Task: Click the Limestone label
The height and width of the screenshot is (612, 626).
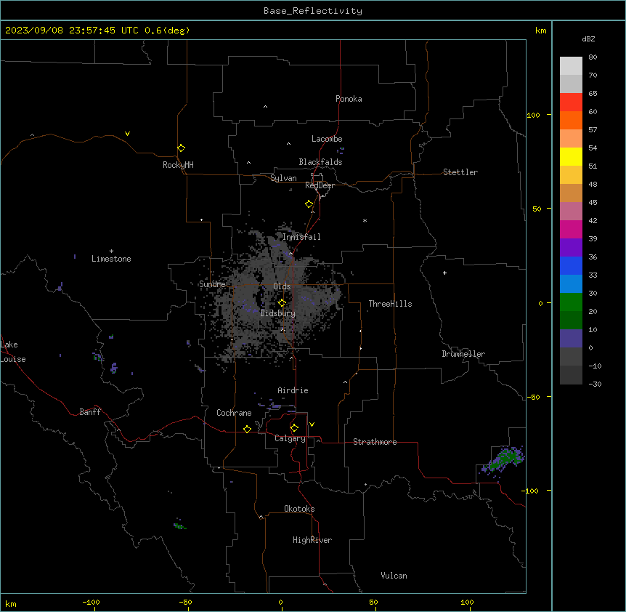Action: [111, 259]
